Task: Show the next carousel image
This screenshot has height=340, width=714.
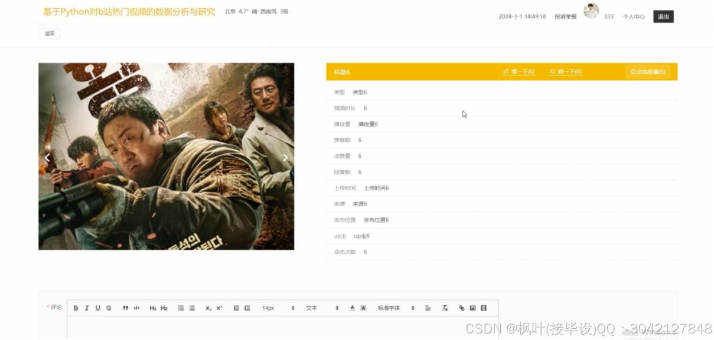Action: pos(285,157)
